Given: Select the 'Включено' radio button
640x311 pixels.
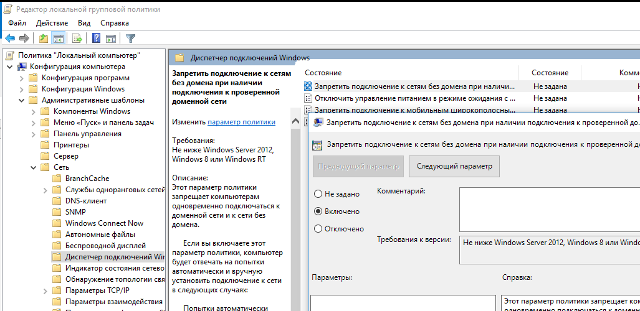Looking at the screenshot, I should (x=318, y=211).
